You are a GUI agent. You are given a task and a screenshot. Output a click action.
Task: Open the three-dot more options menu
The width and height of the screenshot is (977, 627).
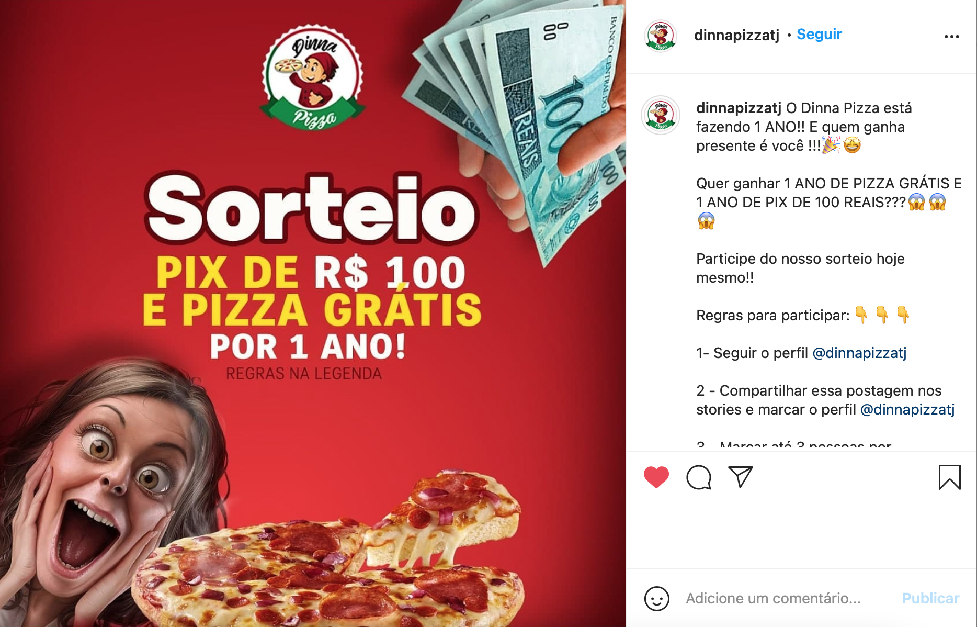pyautogui.click(x=952, y=37)
